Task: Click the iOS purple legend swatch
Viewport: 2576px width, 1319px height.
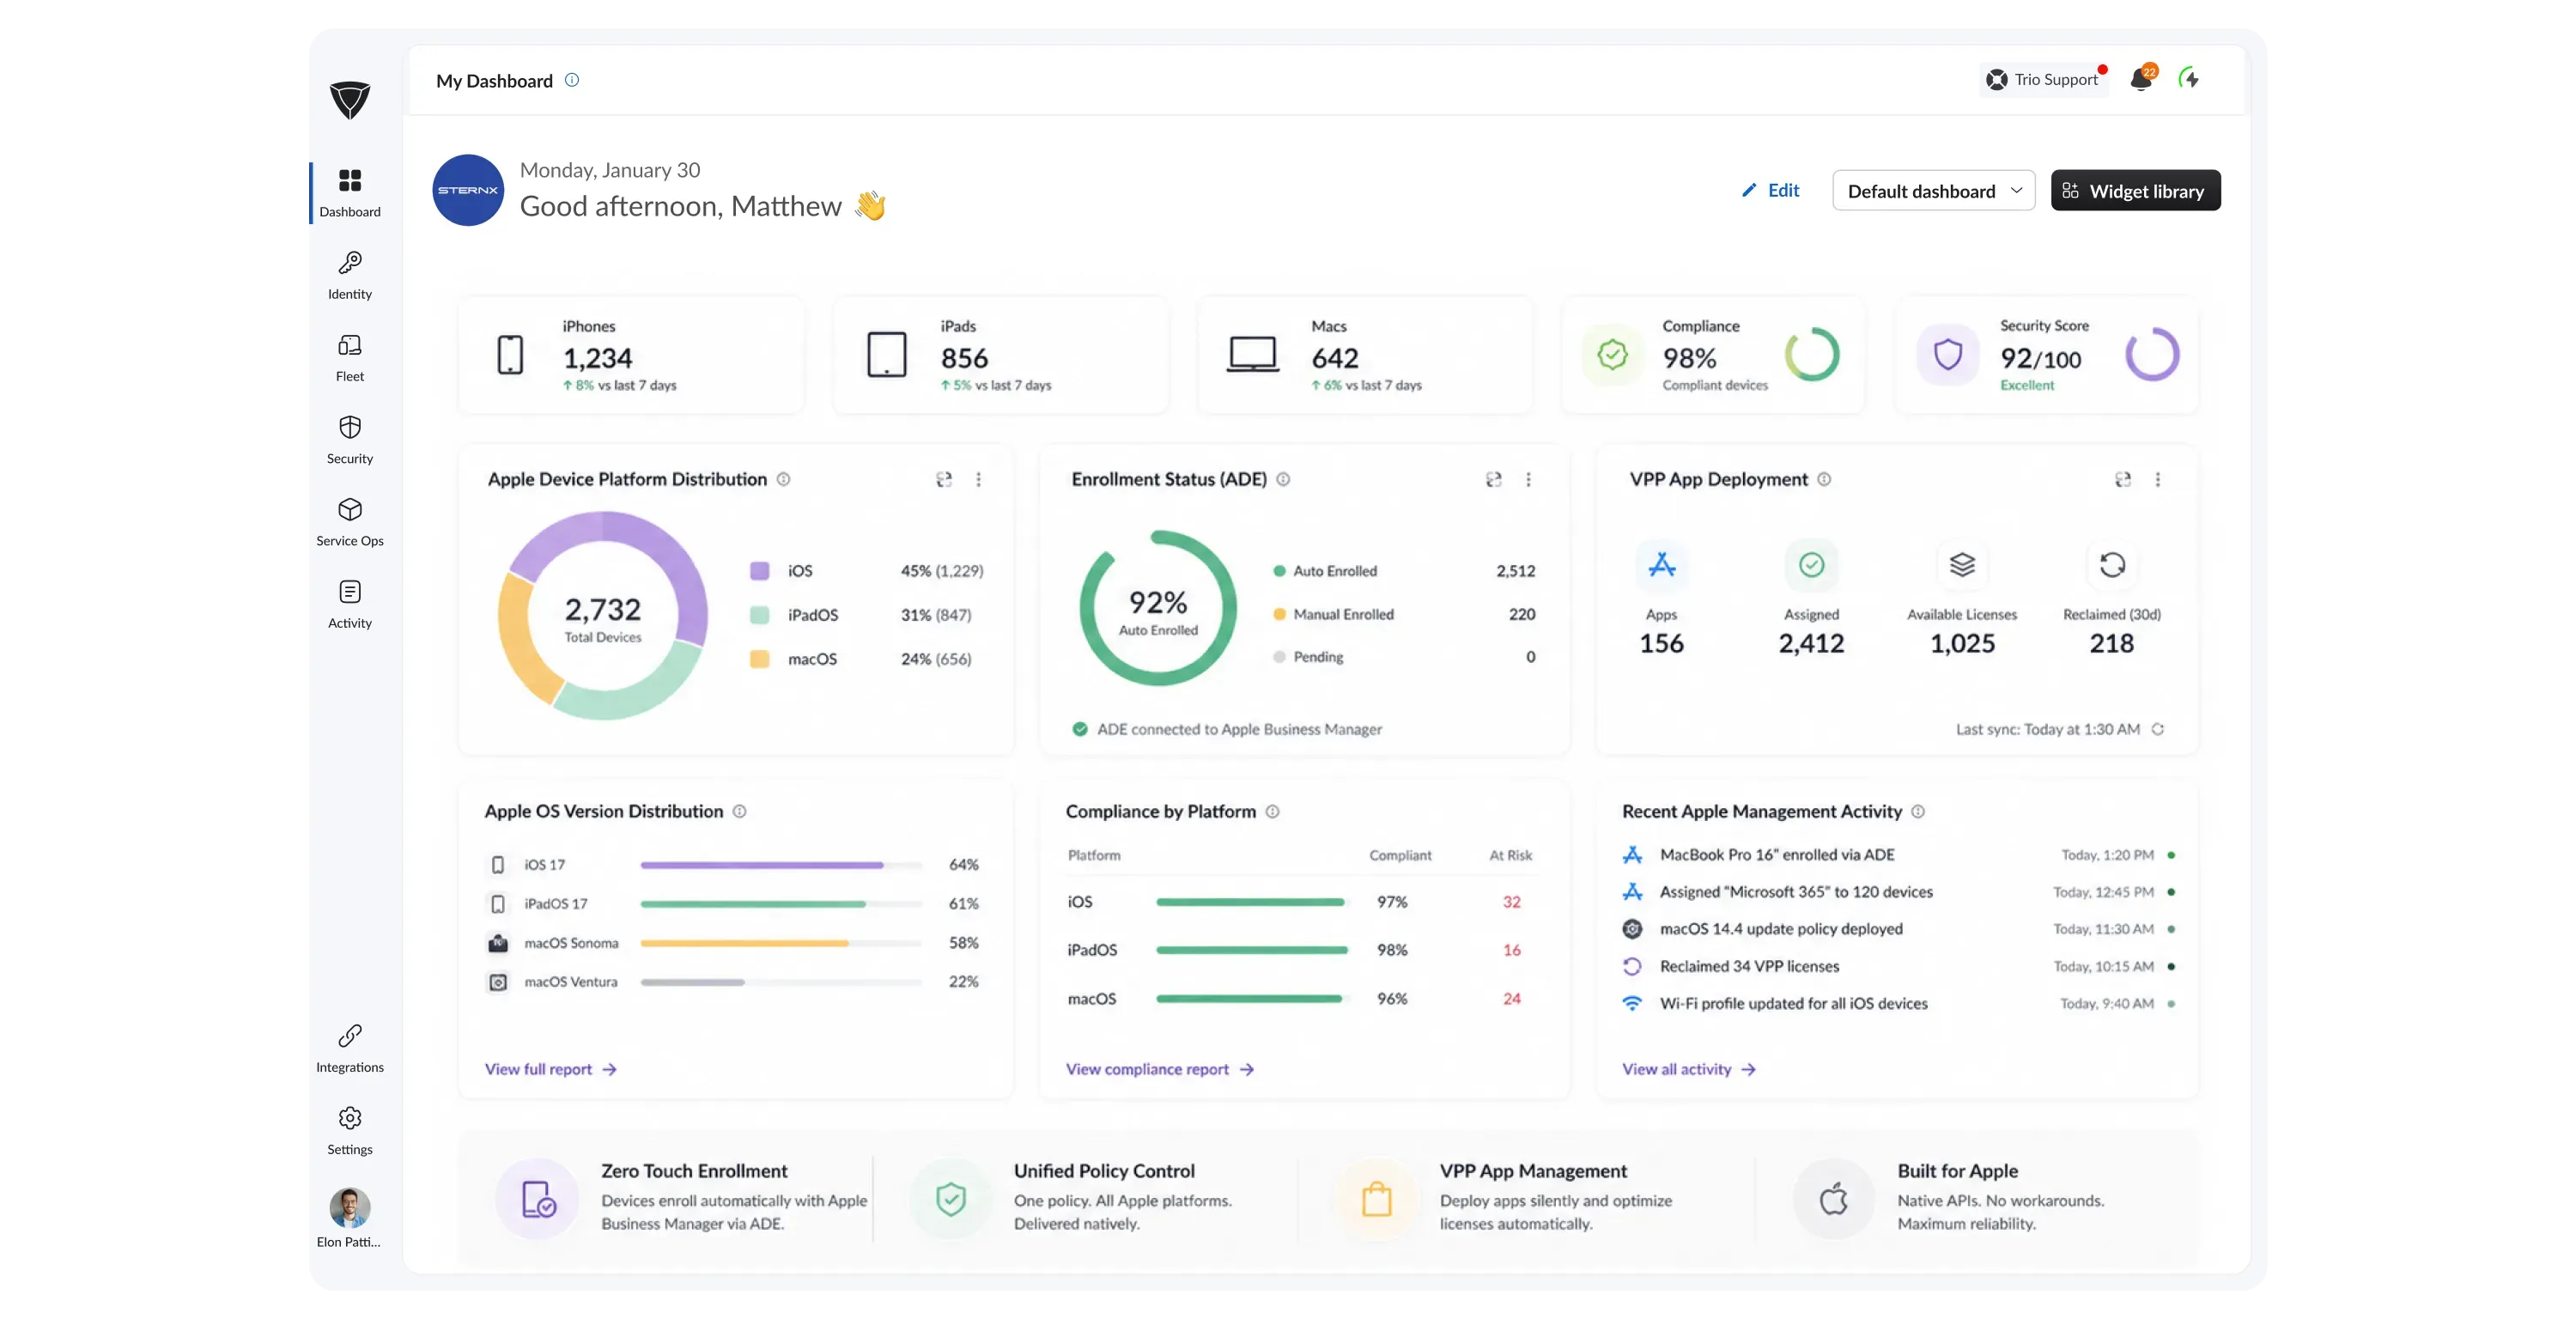Action: [759, 570]
